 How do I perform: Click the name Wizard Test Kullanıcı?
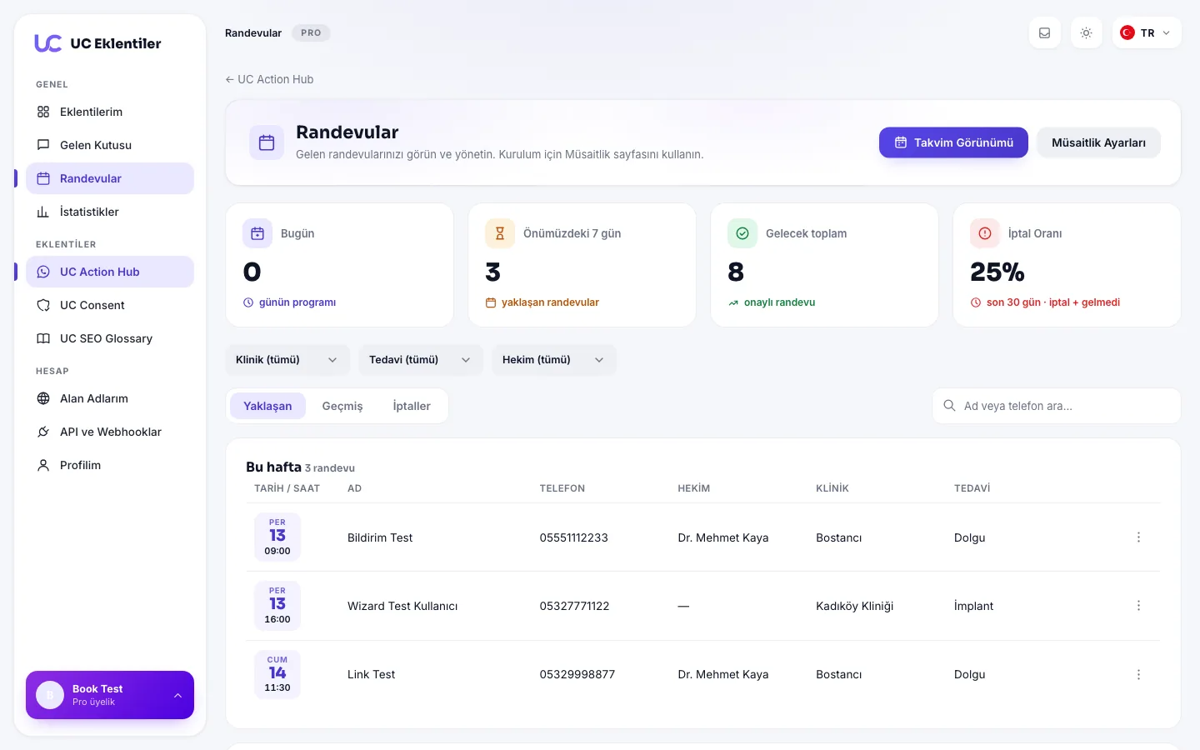coord(402,606)
